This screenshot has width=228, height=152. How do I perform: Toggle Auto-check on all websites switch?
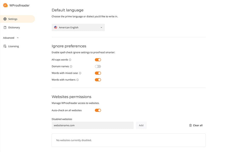pos(98,110)
